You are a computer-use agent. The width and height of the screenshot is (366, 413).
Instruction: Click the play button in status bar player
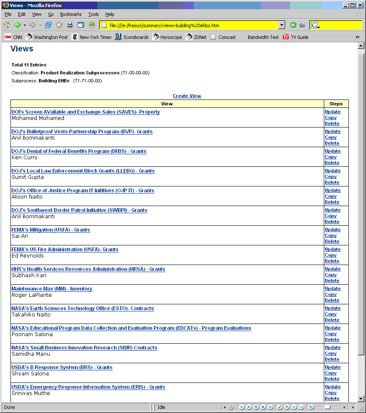249,407
